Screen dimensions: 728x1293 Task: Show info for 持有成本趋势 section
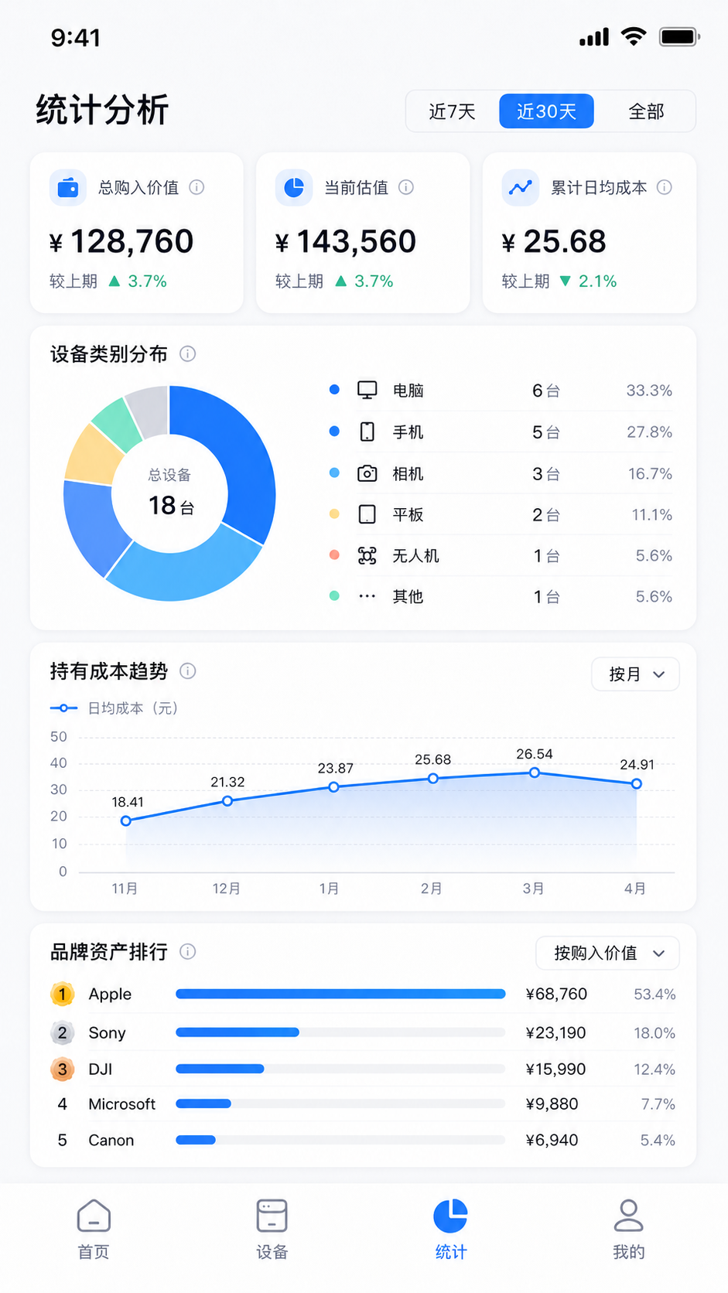[x=187, y=670]
